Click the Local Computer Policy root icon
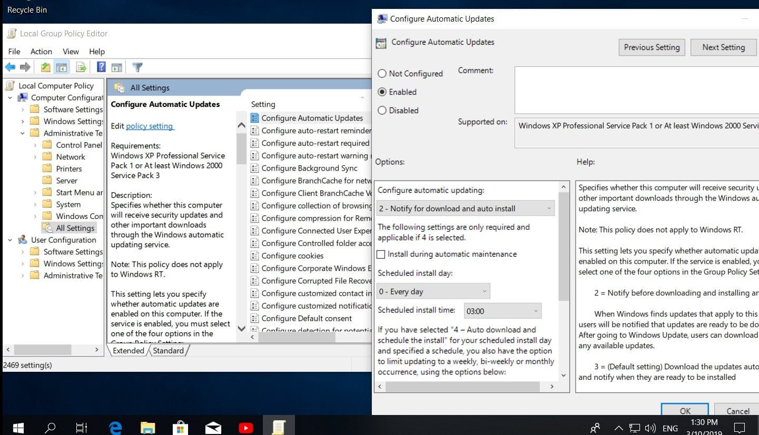 [10, 85]
